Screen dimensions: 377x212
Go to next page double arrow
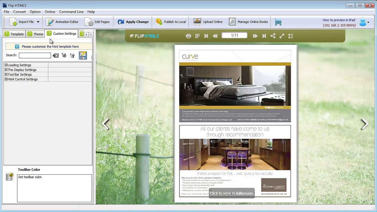tap(255, 36)
